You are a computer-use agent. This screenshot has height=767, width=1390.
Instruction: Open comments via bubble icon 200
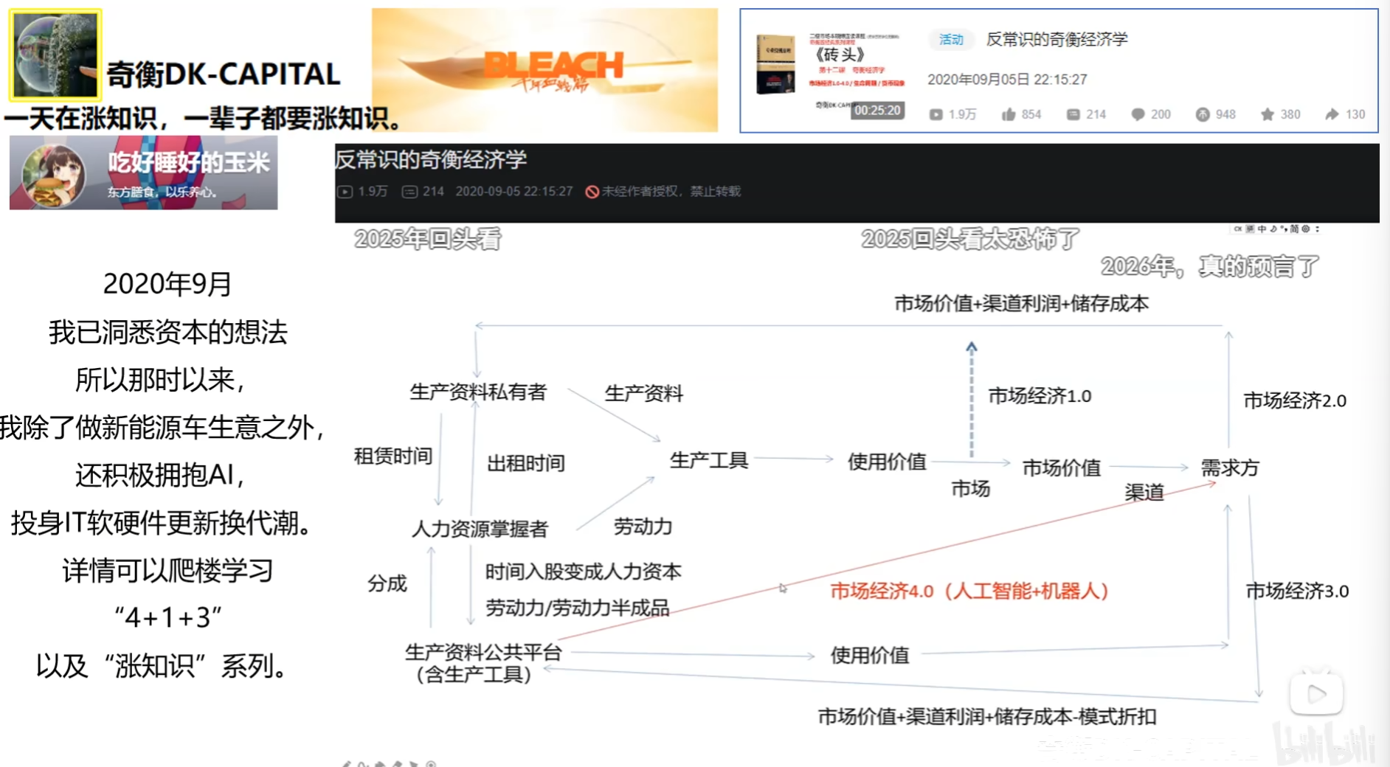(x=1138, y=114)
